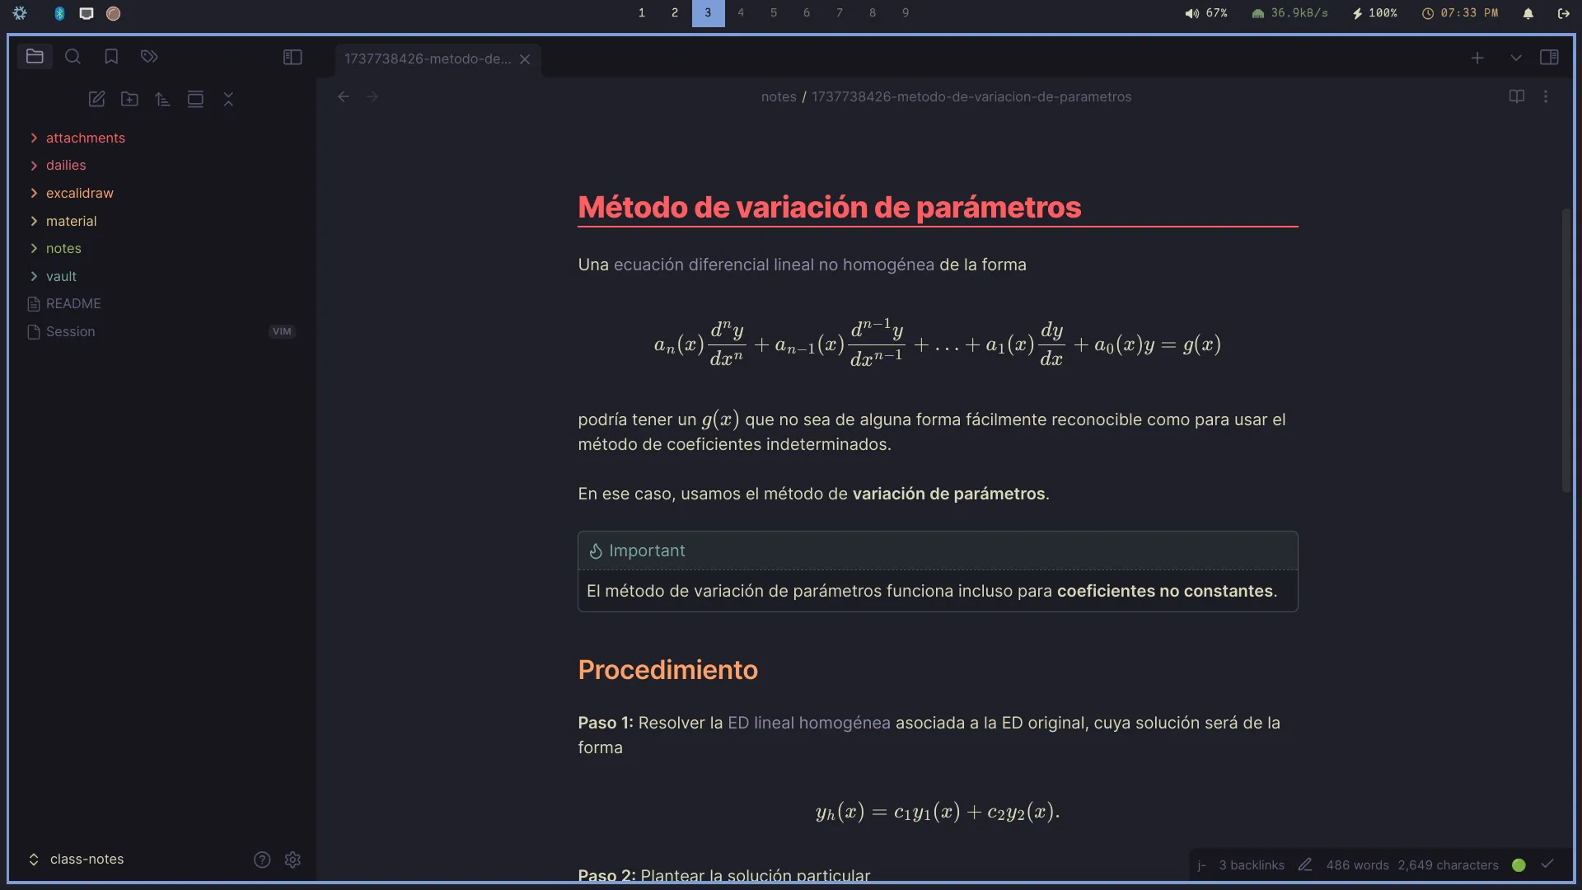
Task: Open the tags panel icon
Action: (149, 57)
